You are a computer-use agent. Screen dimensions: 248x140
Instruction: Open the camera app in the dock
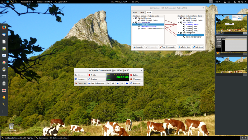coord(4,76)
